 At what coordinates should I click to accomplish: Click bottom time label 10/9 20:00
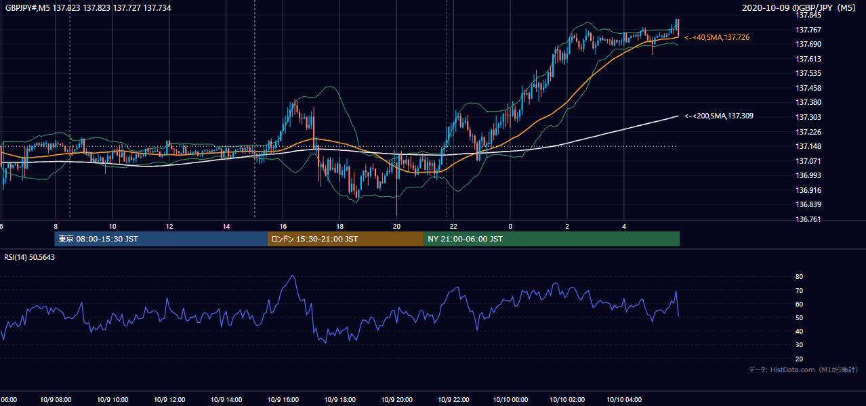[x=396, y=400]
